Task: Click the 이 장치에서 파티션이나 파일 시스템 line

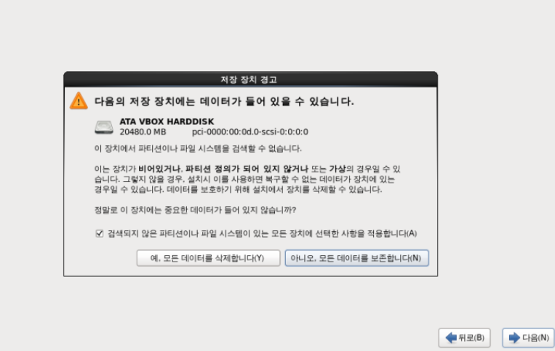Action: tap(198, 148)
